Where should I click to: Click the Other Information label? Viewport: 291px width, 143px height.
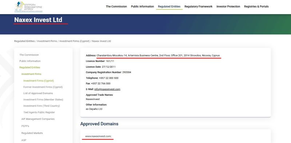point(96,105)
